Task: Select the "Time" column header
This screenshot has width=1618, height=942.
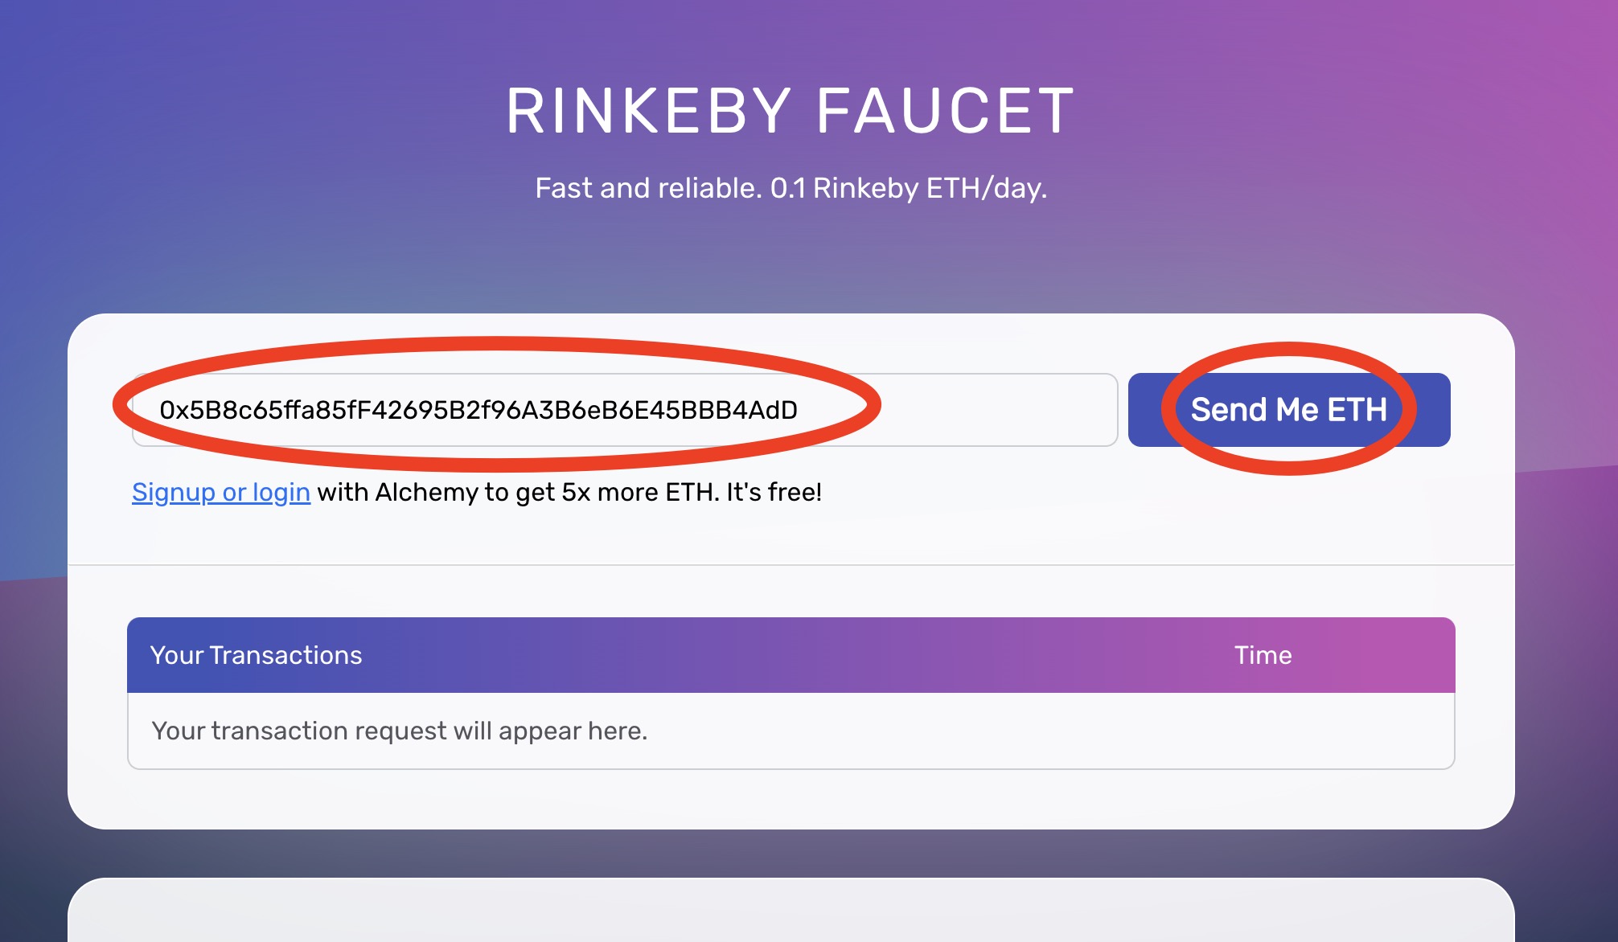Action: click(1263, 655)
